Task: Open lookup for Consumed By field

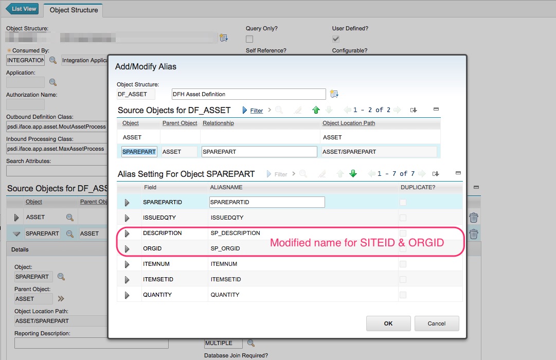Action: tap(53, 60)
